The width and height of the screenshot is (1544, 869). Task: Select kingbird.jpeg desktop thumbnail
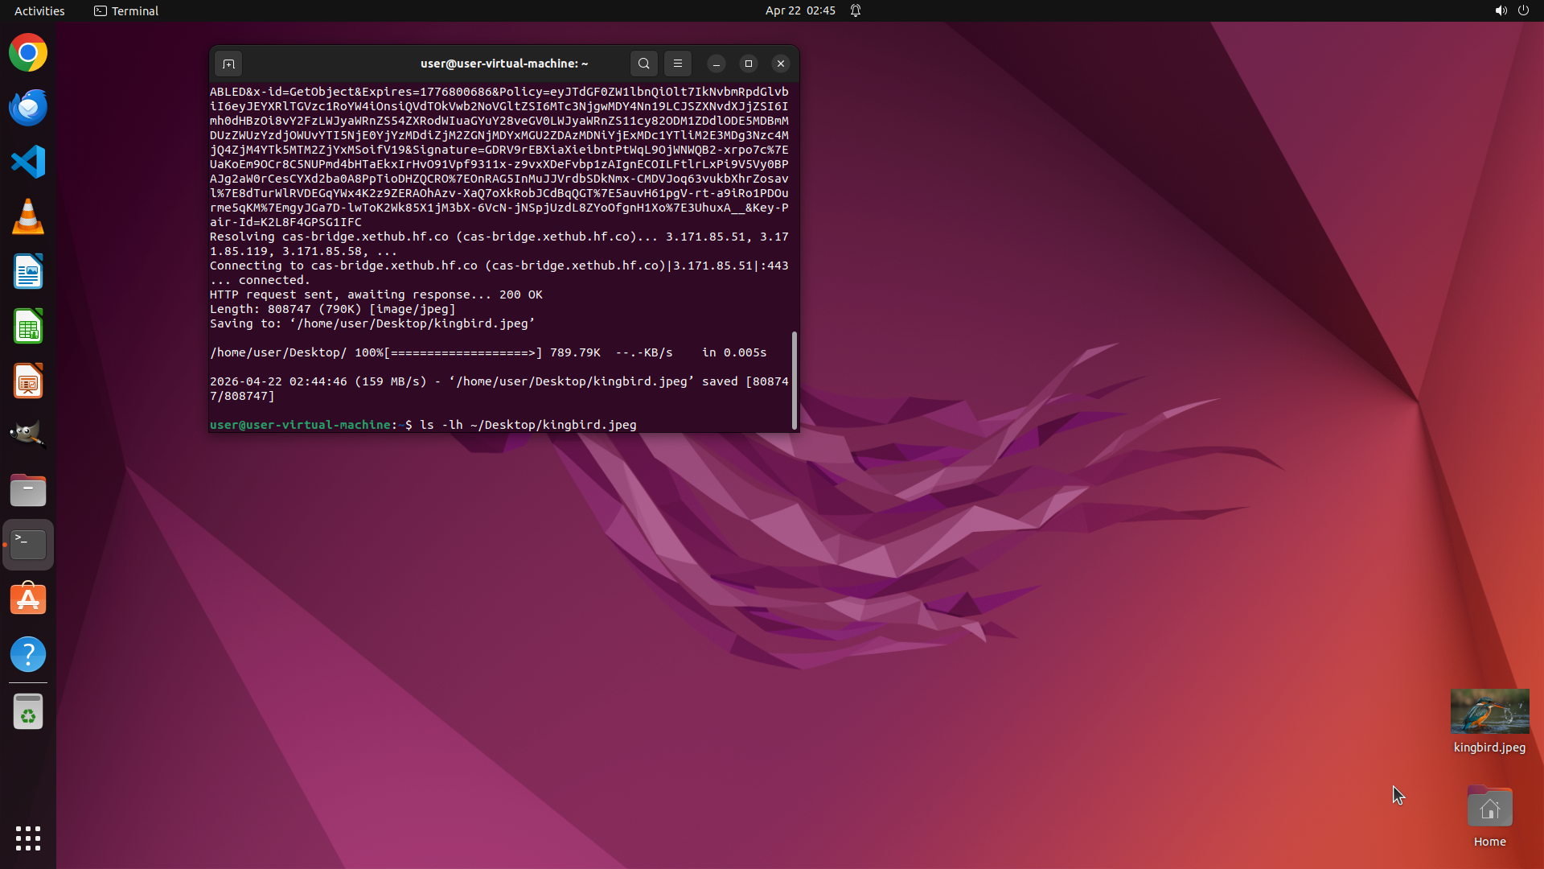[x=1489, y=711]
